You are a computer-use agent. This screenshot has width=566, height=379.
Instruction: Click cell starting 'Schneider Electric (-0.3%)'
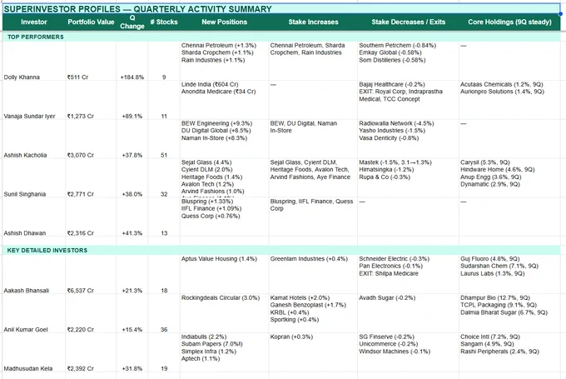coord(408,274)
